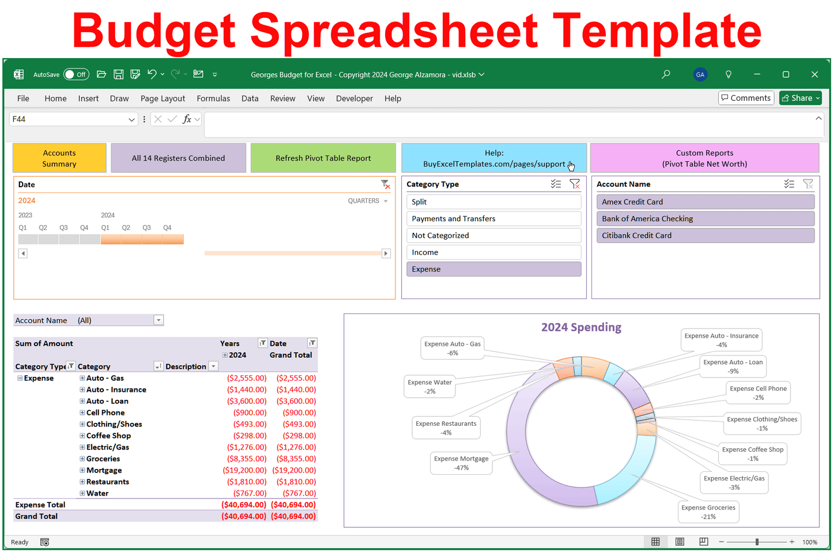Click the Save As icon with pencil
Viewport: 833px width, 552px height.
tap(135, 74)
